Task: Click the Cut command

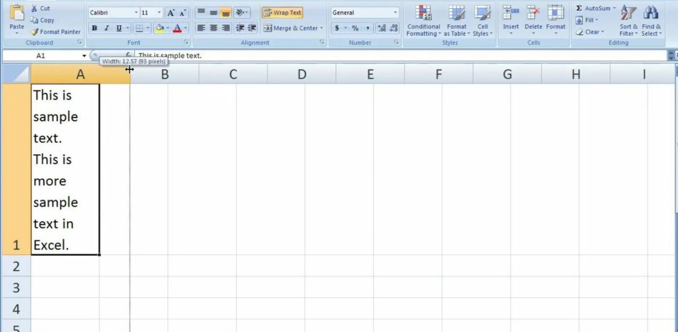Action: [x=41, y=8]
